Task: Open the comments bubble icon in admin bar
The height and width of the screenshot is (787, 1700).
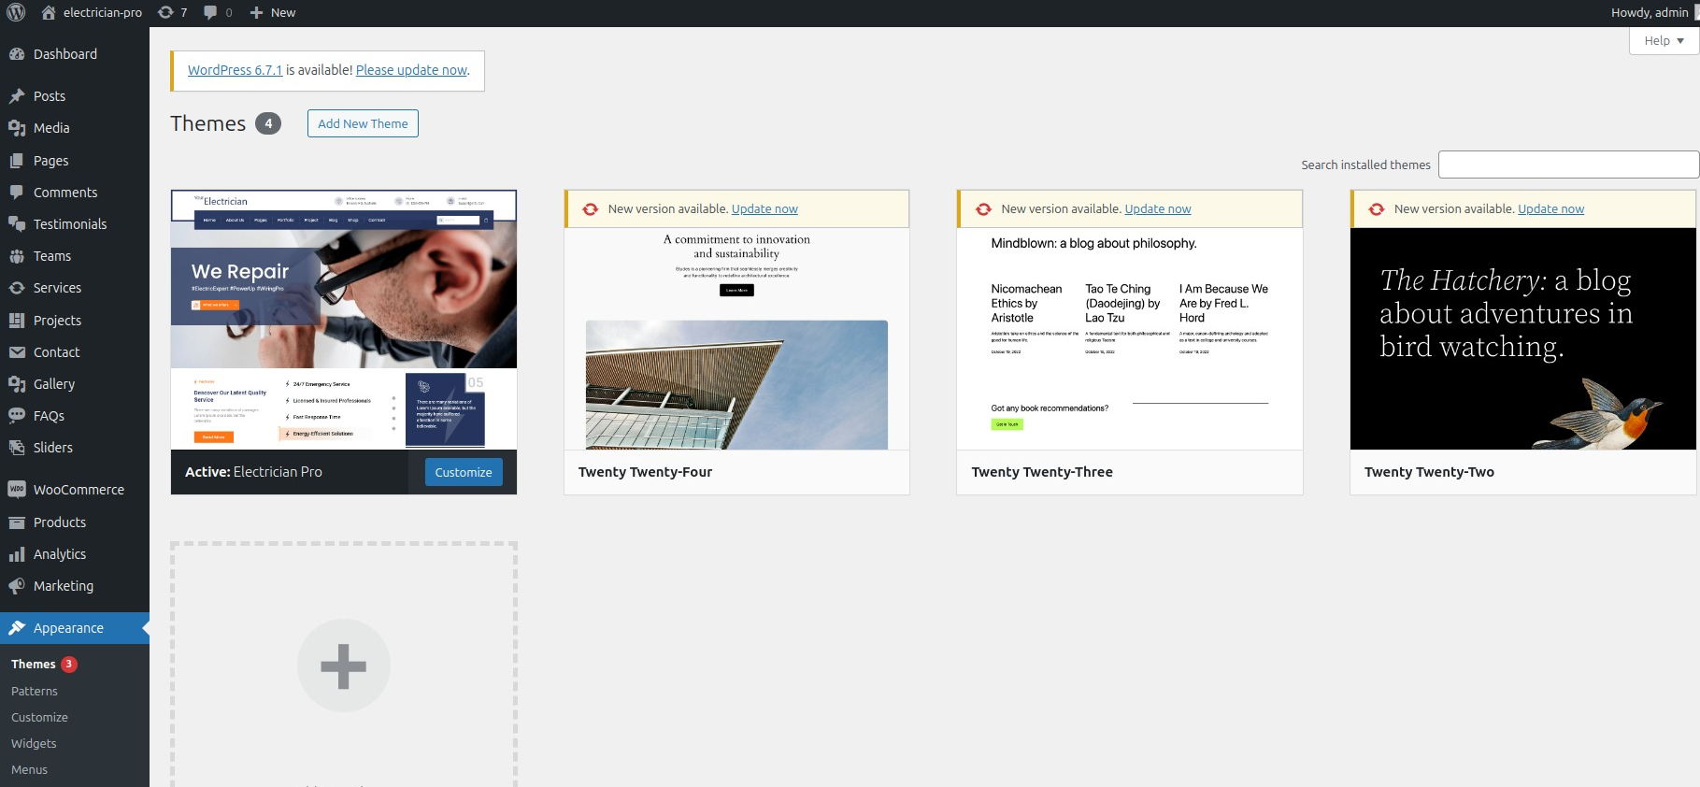Action: click(210, 12)
